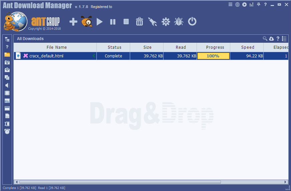Click the Complete status cell
This screenshot has width=291, height=191.
[113, 56]
